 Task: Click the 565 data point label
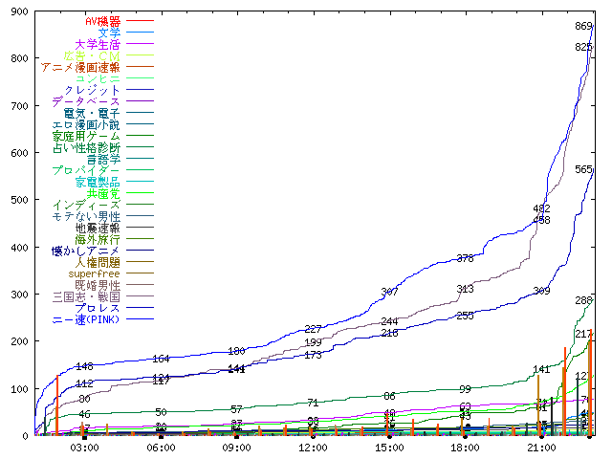583,169
